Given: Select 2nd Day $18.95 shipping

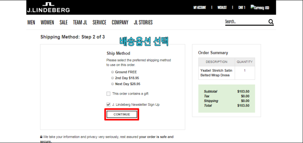Looking at the screenshot, I should [112, 78].
